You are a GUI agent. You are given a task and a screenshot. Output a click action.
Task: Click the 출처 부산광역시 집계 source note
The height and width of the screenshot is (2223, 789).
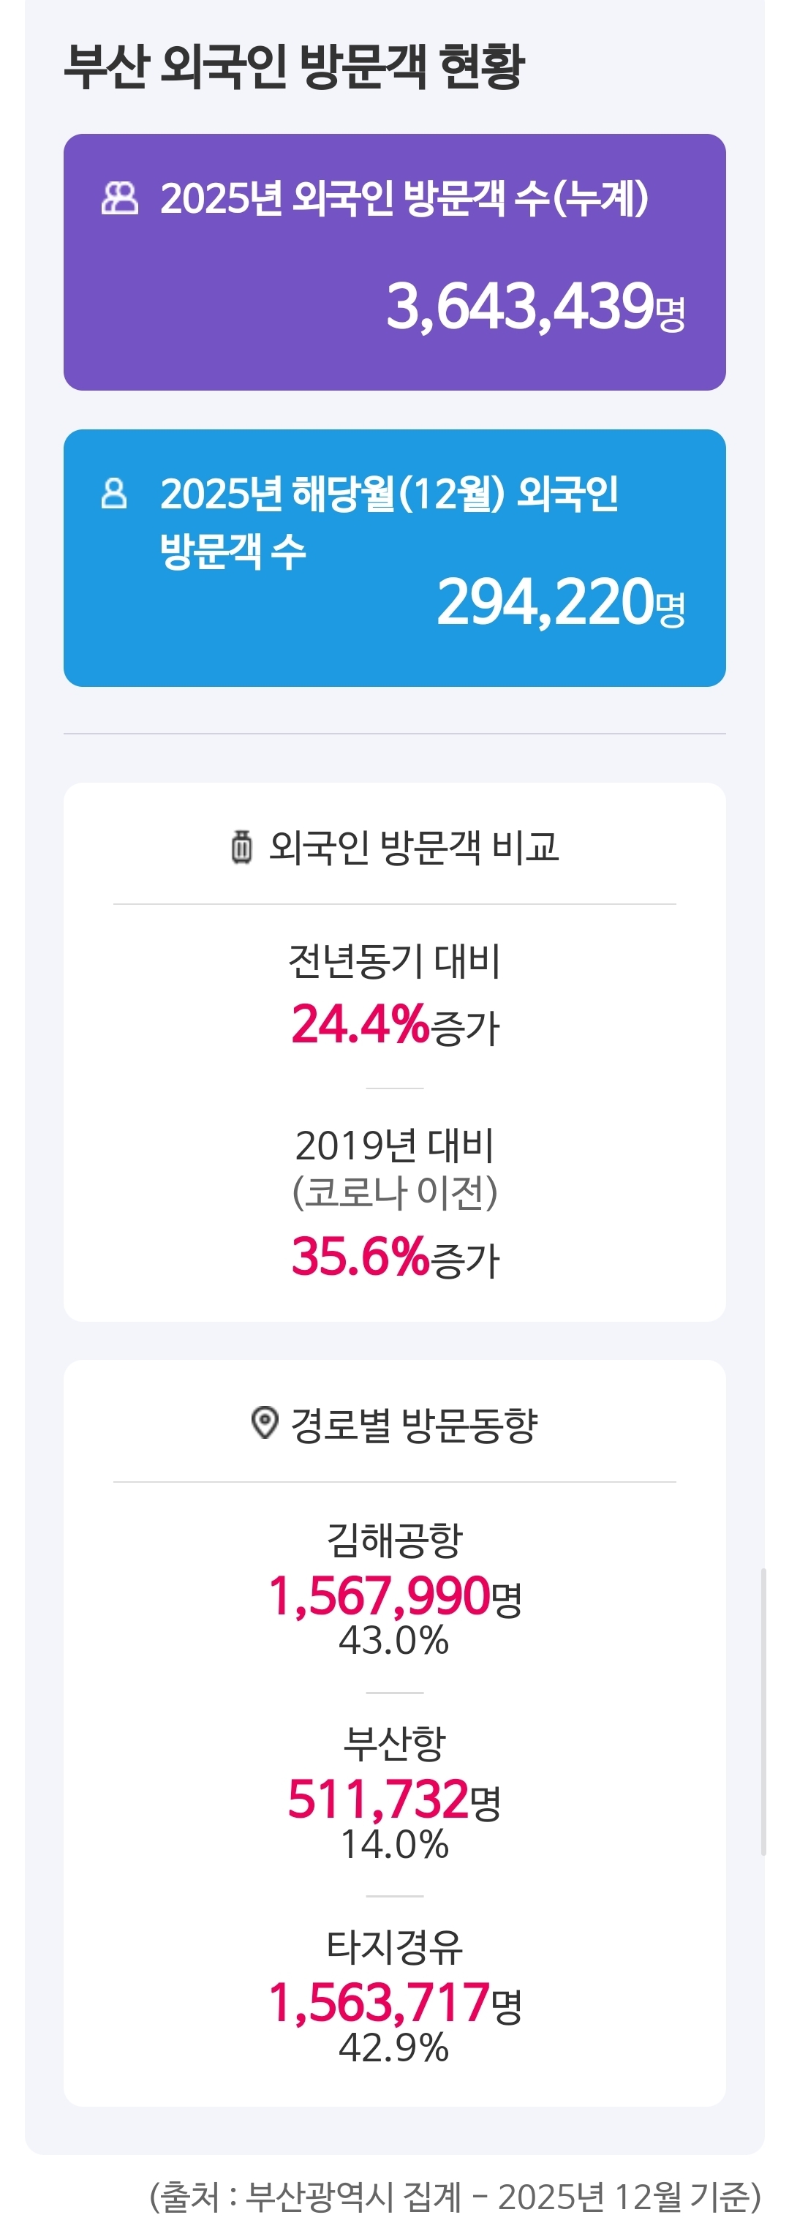(x=456, y=2196)
